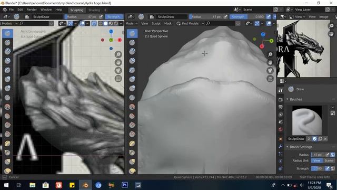Switch to the Shading workspace tab

tap(94, 10)
